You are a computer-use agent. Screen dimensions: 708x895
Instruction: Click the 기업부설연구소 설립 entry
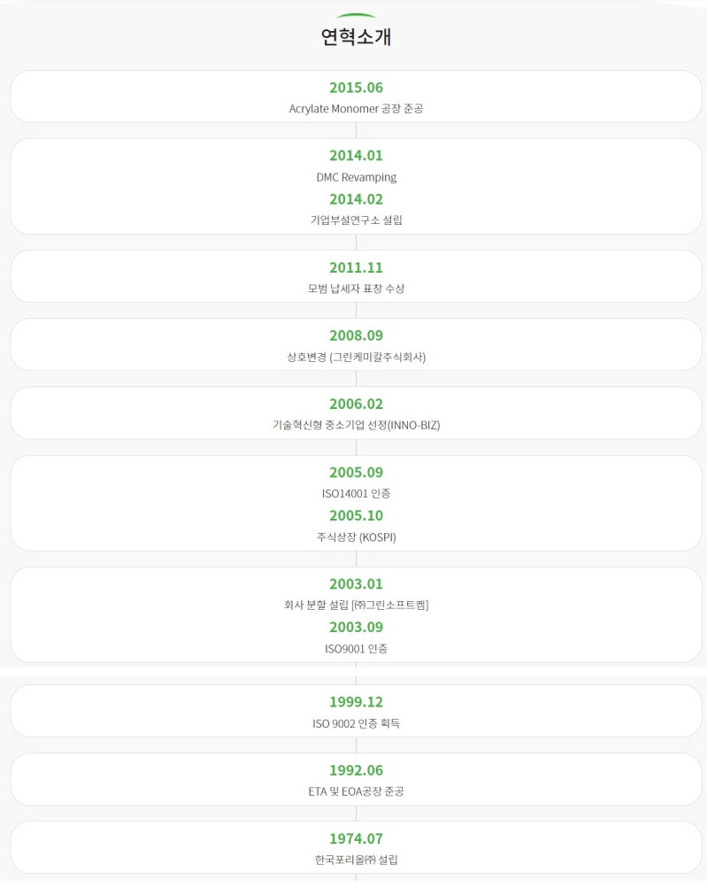[356, 220]
